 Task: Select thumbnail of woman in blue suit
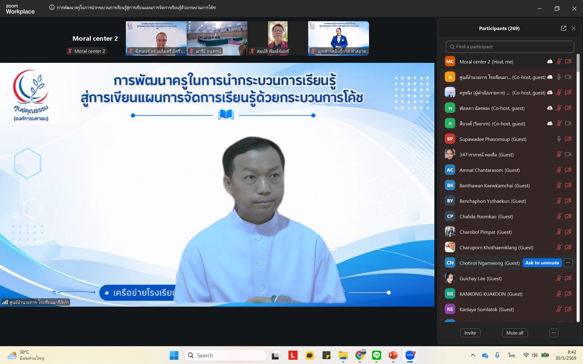pos(339,38)
